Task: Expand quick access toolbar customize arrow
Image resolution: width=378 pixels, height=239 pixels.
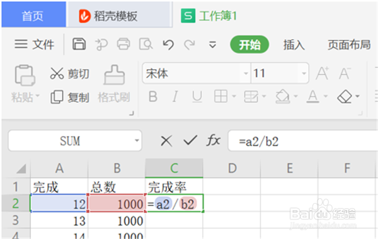Action: pos(212,45)
